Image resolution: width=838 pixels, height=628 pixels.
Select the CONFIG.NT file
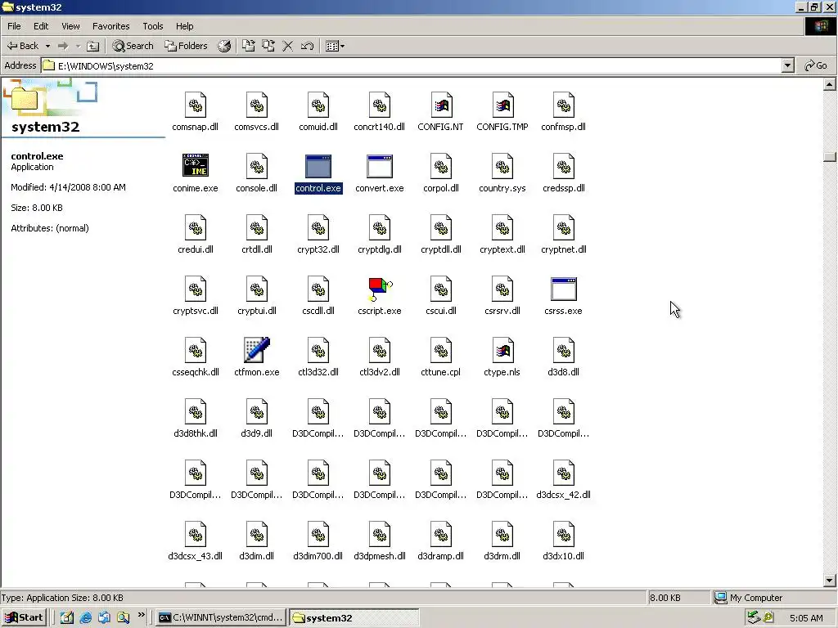click(x=441, y=111)
